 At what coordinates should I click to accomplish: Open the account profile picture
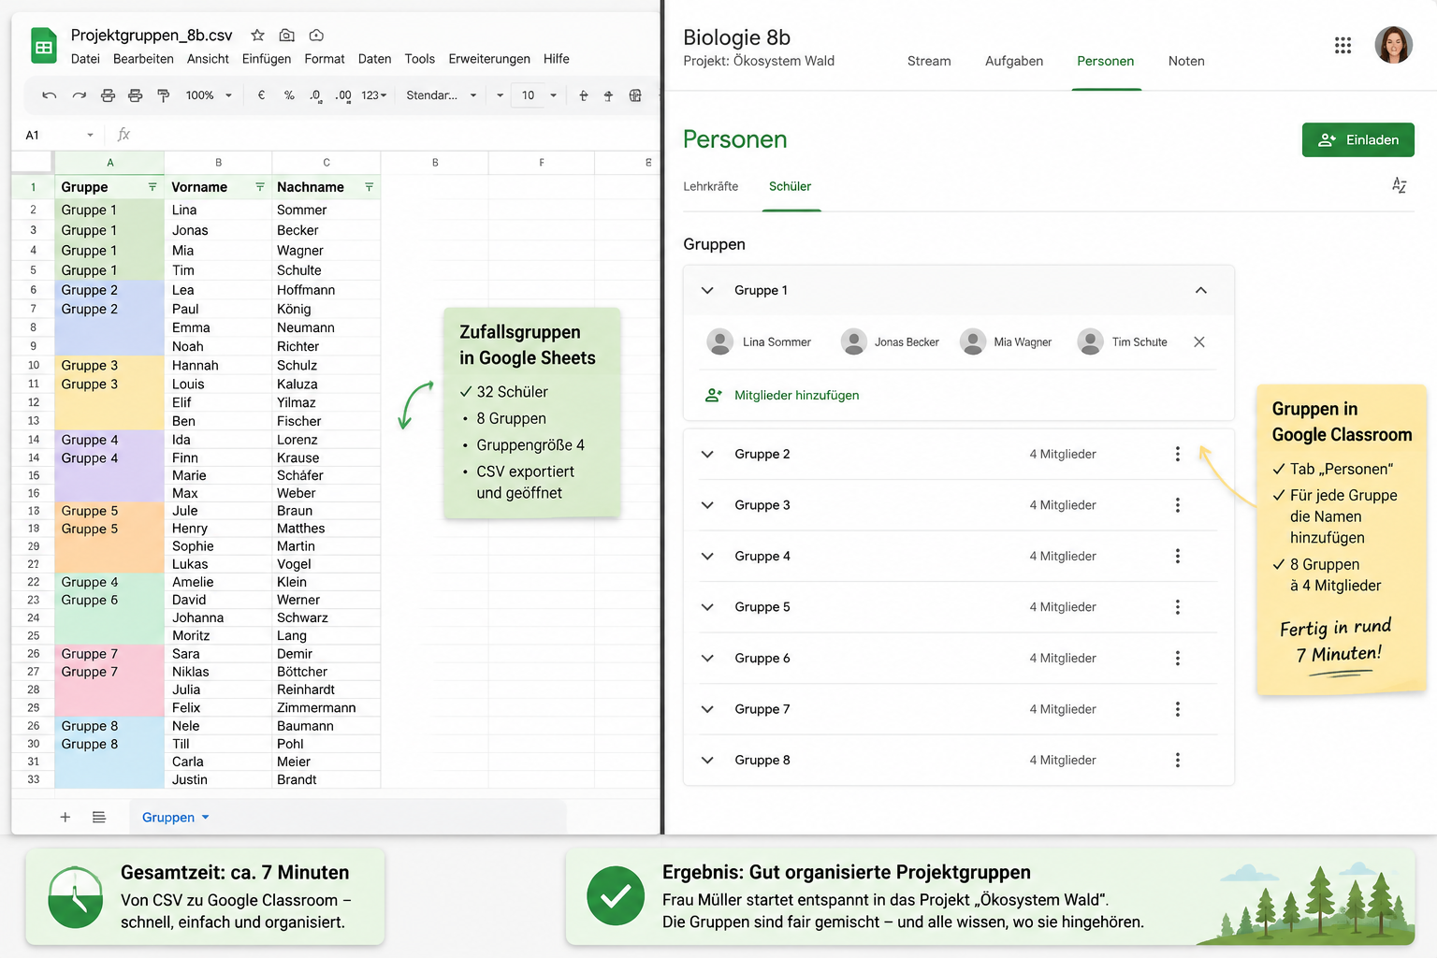(1393, 45)
